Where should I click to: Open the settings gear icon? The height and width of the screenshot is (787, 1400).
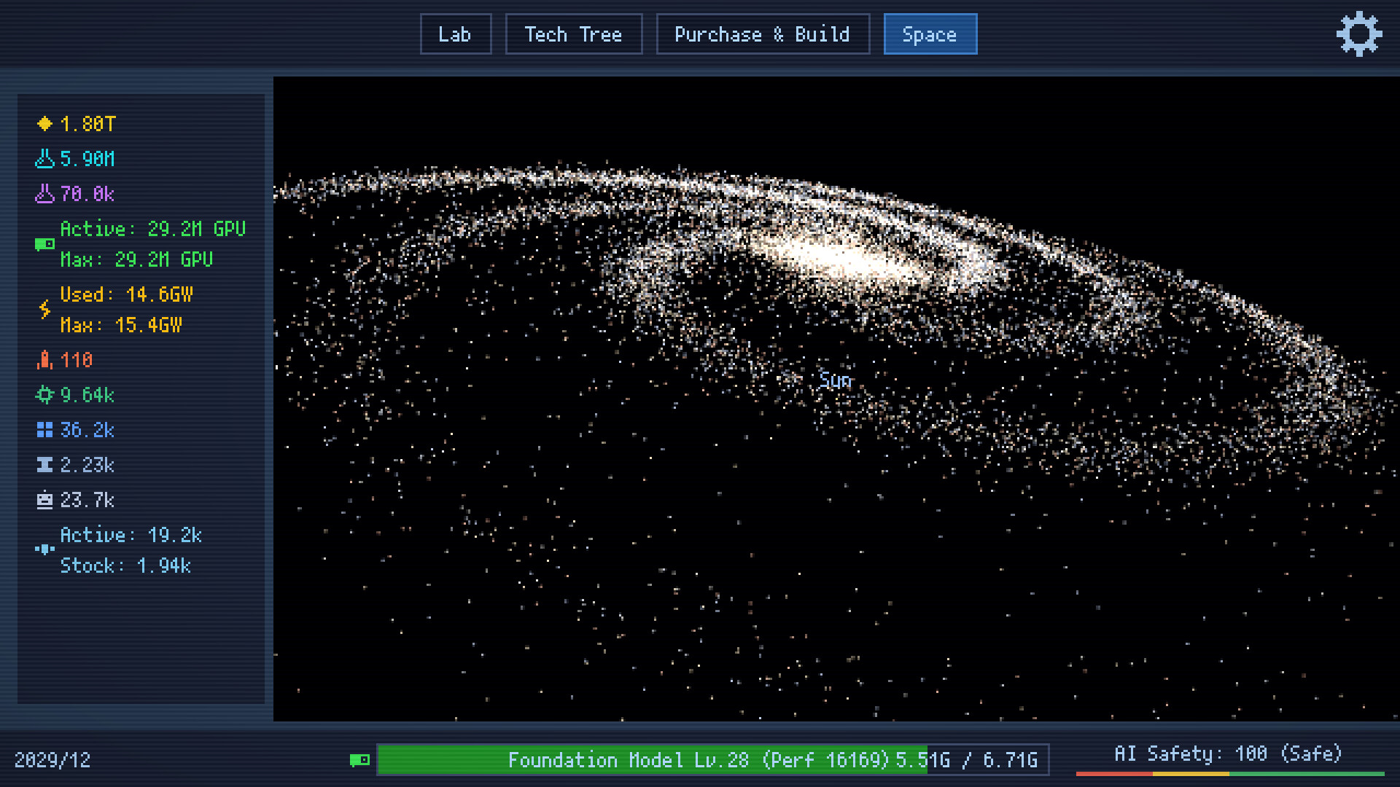[1359, 34]
